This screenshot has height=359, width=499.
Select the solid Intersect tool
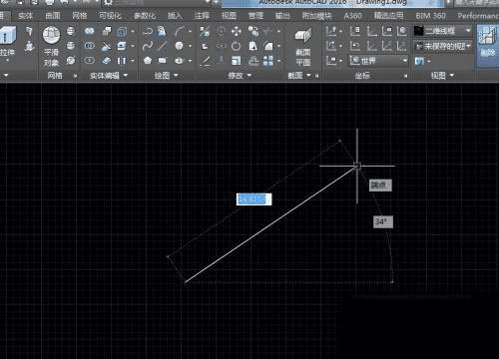pos(89,61)
